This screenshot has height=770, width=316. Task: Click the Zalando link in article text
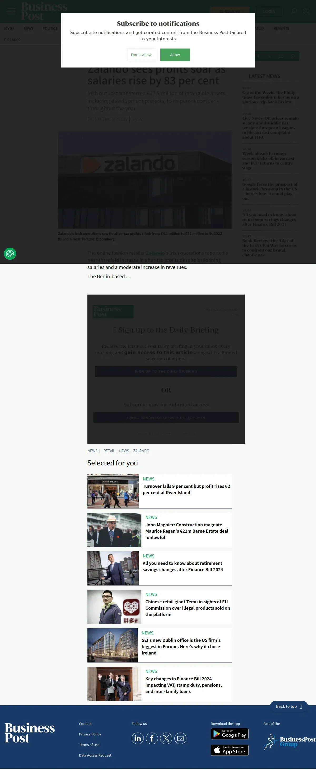155,253
